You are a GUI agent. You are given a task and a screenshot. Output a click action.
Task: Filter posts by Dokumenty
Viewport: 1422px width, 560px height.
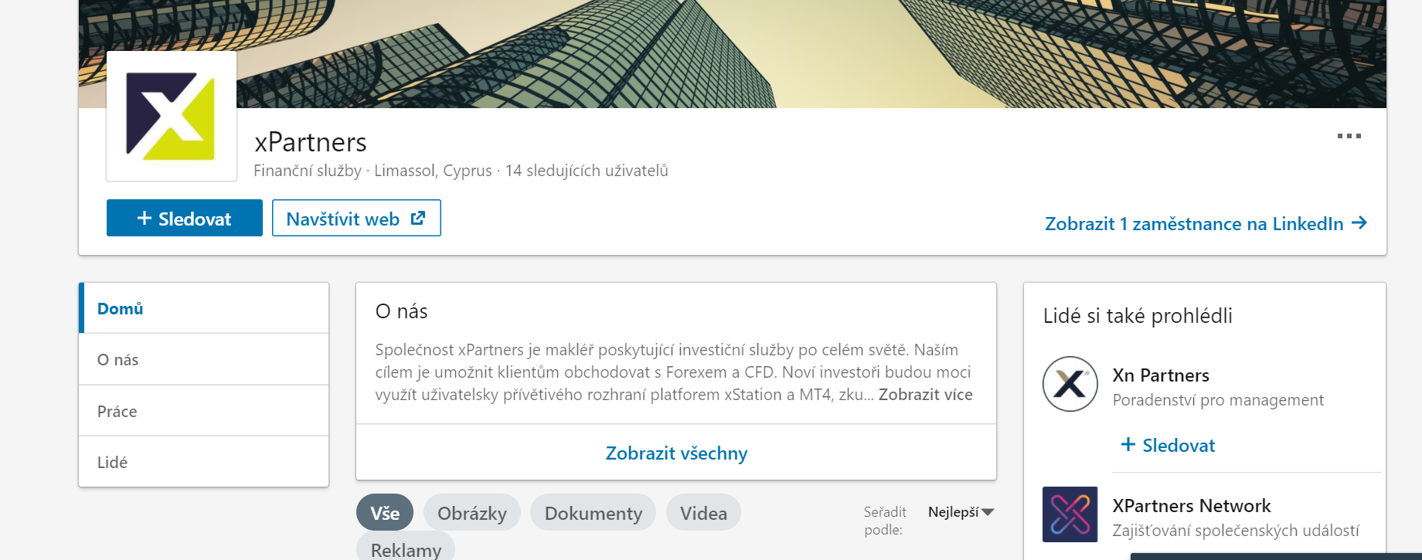593,513
